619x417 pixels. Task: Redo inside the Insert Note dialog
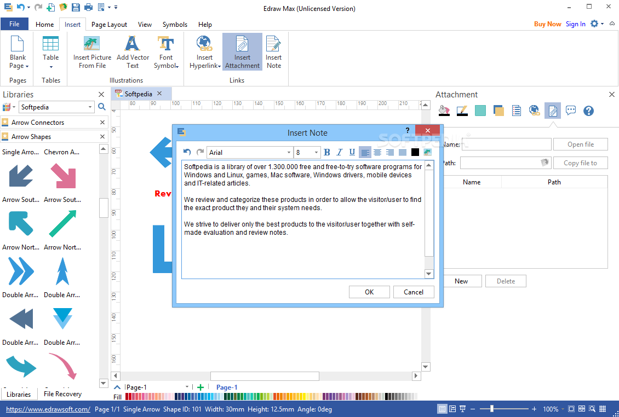pyautogui.click(x=200, y=152)
